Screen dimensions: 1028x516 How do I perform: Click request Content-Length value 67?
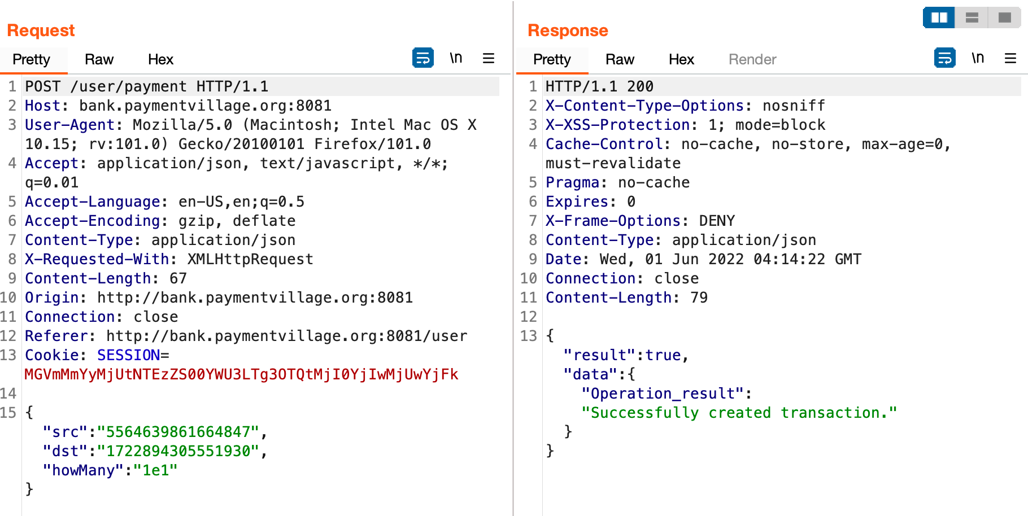(178, 278)
